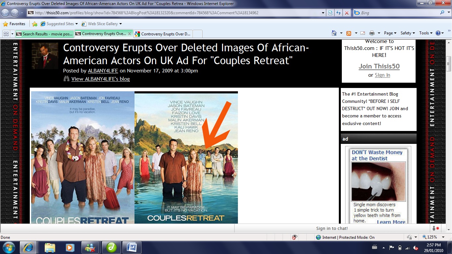452x254 pixels.
Task: Open the Tools menu
Action: click(x=426, y=33)
